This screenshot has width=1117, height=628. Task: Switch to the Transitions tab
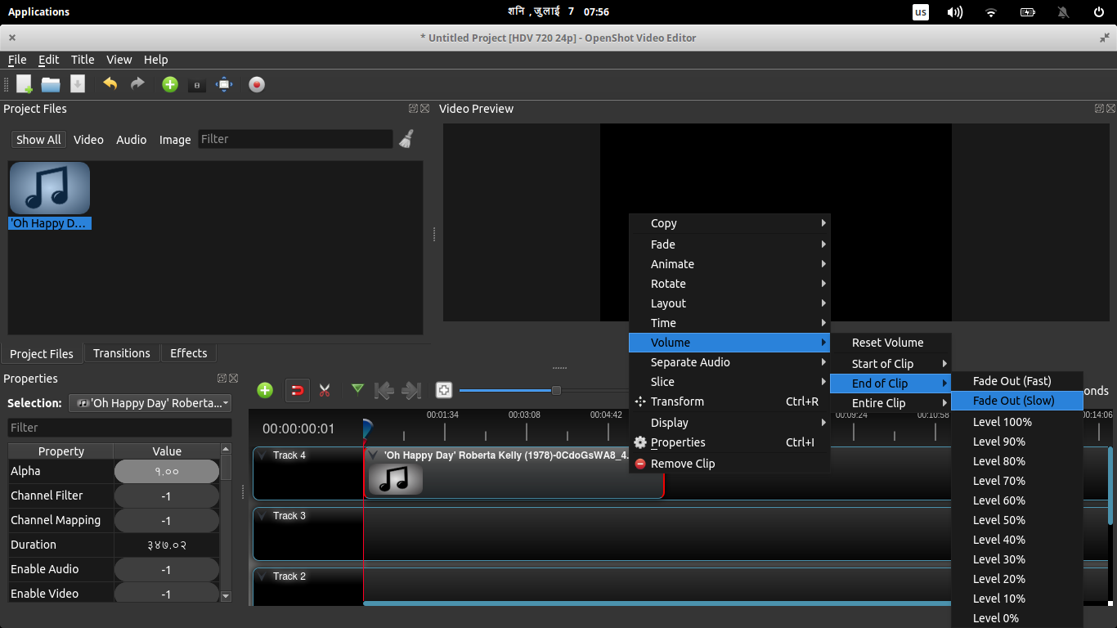(122, 353)
